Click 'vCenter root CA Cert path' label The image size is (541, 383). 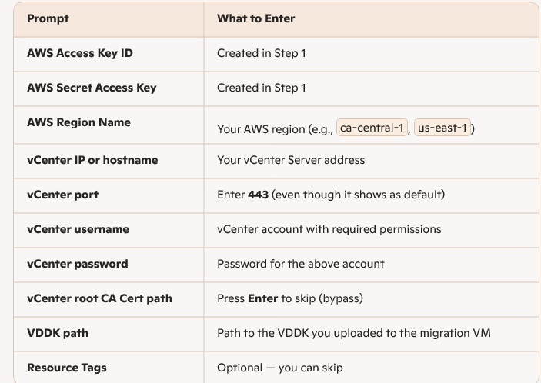[x=99, y=298]
